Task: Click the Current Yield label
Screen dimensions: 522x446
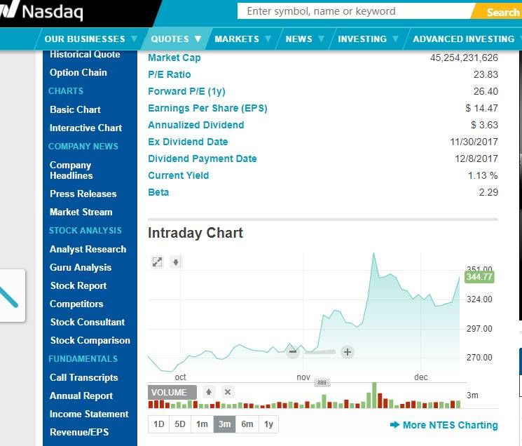Action: tap(179, 175)
